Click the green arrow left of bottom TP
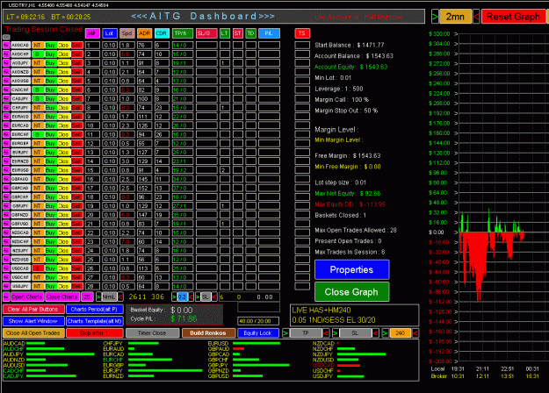 click(285, 332)
